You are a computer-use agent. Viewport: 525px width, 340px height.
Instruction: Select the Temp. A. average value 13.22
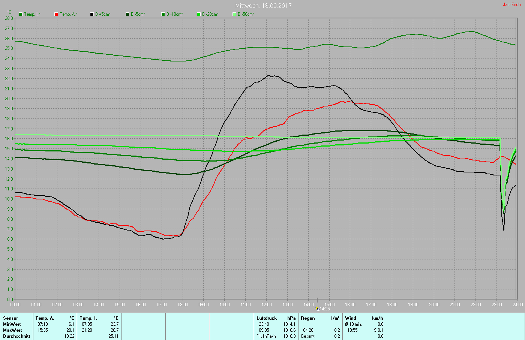[69, 336]
